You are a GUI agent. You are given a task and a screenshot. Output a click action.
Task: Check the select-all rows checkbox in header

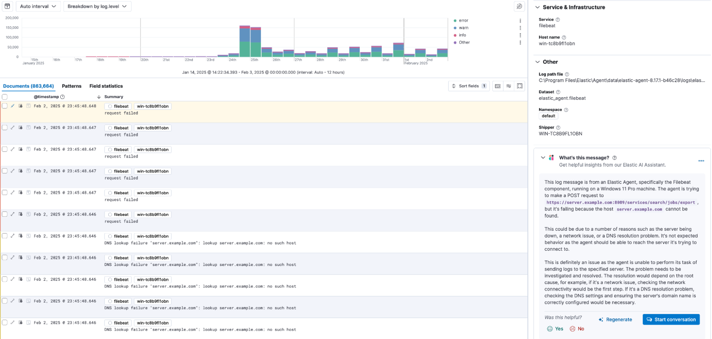click(5, 97)
